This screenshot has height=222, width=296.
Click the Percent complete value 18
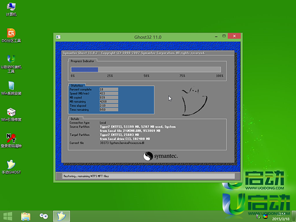point(109,89)
